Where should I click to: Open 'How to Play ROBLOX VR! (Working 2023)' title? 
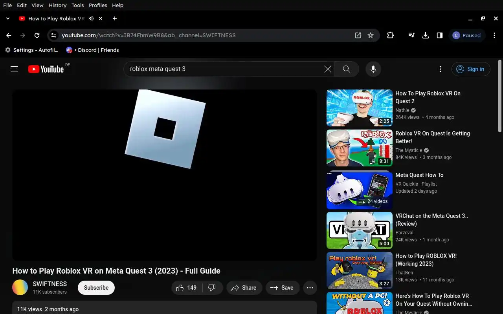(x=426, y=260)
